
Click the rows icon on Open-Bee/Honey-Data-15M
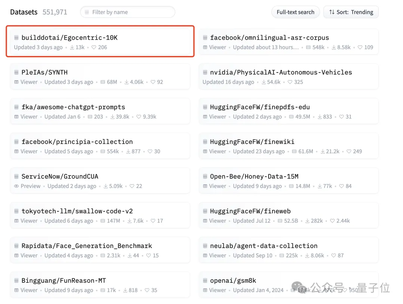pyautogui.click(x=290, y=186)
